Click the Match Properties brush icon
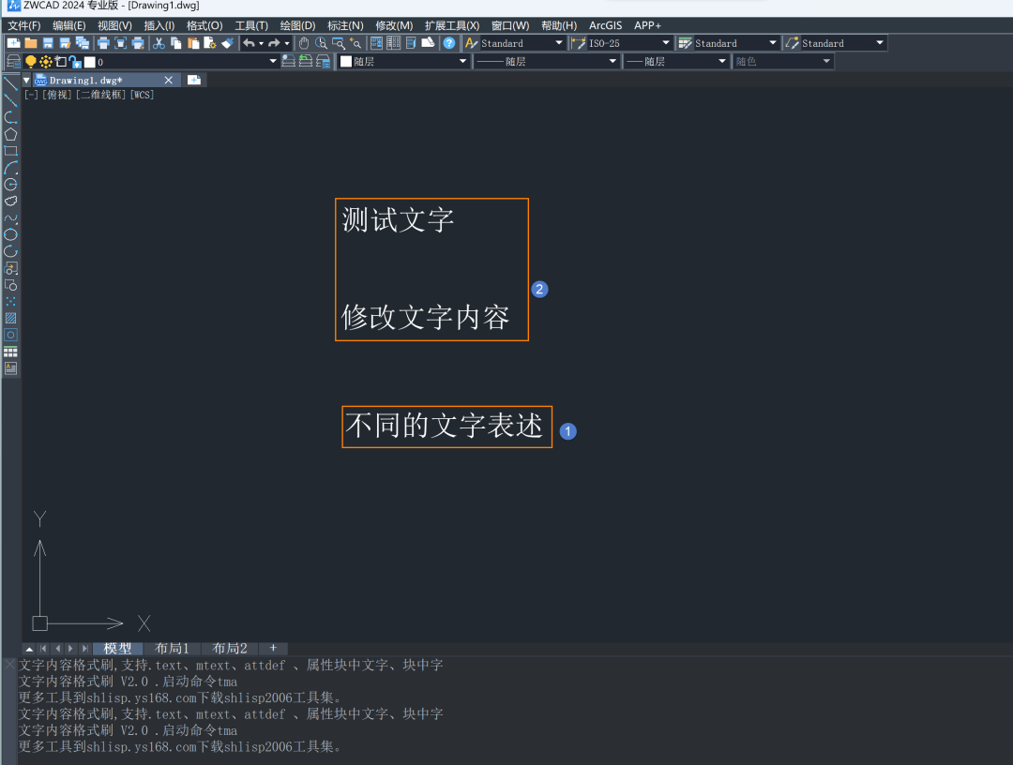 pyautogui.click(x=227, y=43)
